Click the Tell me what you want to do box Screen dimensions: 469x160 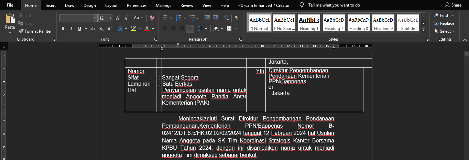pyautogui.click(x=334, y=5)
